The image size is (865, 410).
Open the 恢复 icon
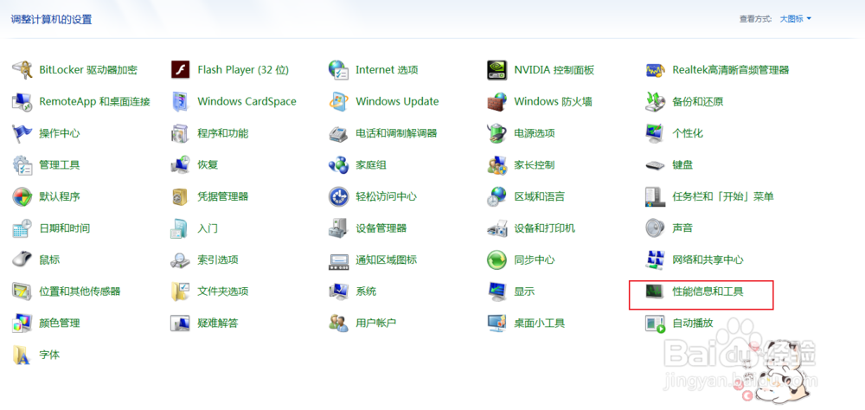[x=181, y=164]
